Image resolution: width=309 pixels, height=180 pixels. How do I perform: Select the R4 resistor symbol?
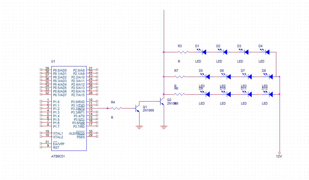[116, 108]
